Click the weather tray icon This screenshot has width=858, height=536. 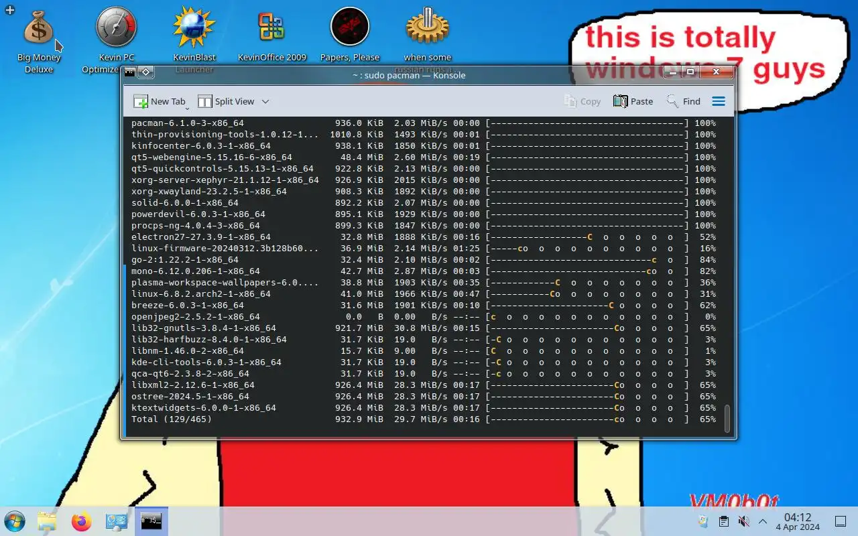702,521
